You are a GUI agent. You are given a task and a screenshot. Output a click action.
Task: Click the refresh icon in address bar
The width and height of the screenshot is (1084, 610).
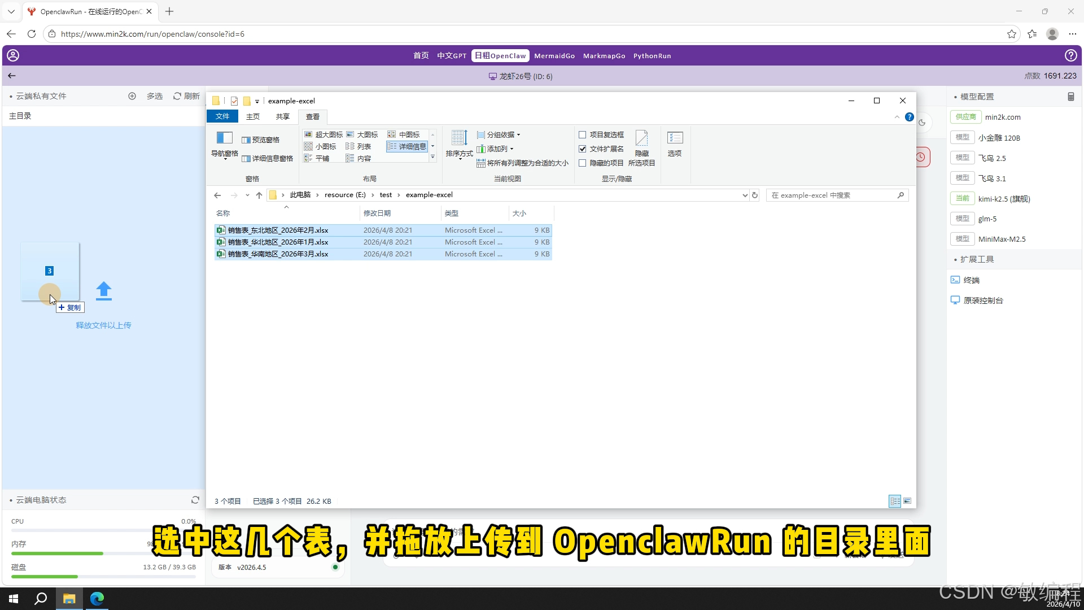point(755,195)
